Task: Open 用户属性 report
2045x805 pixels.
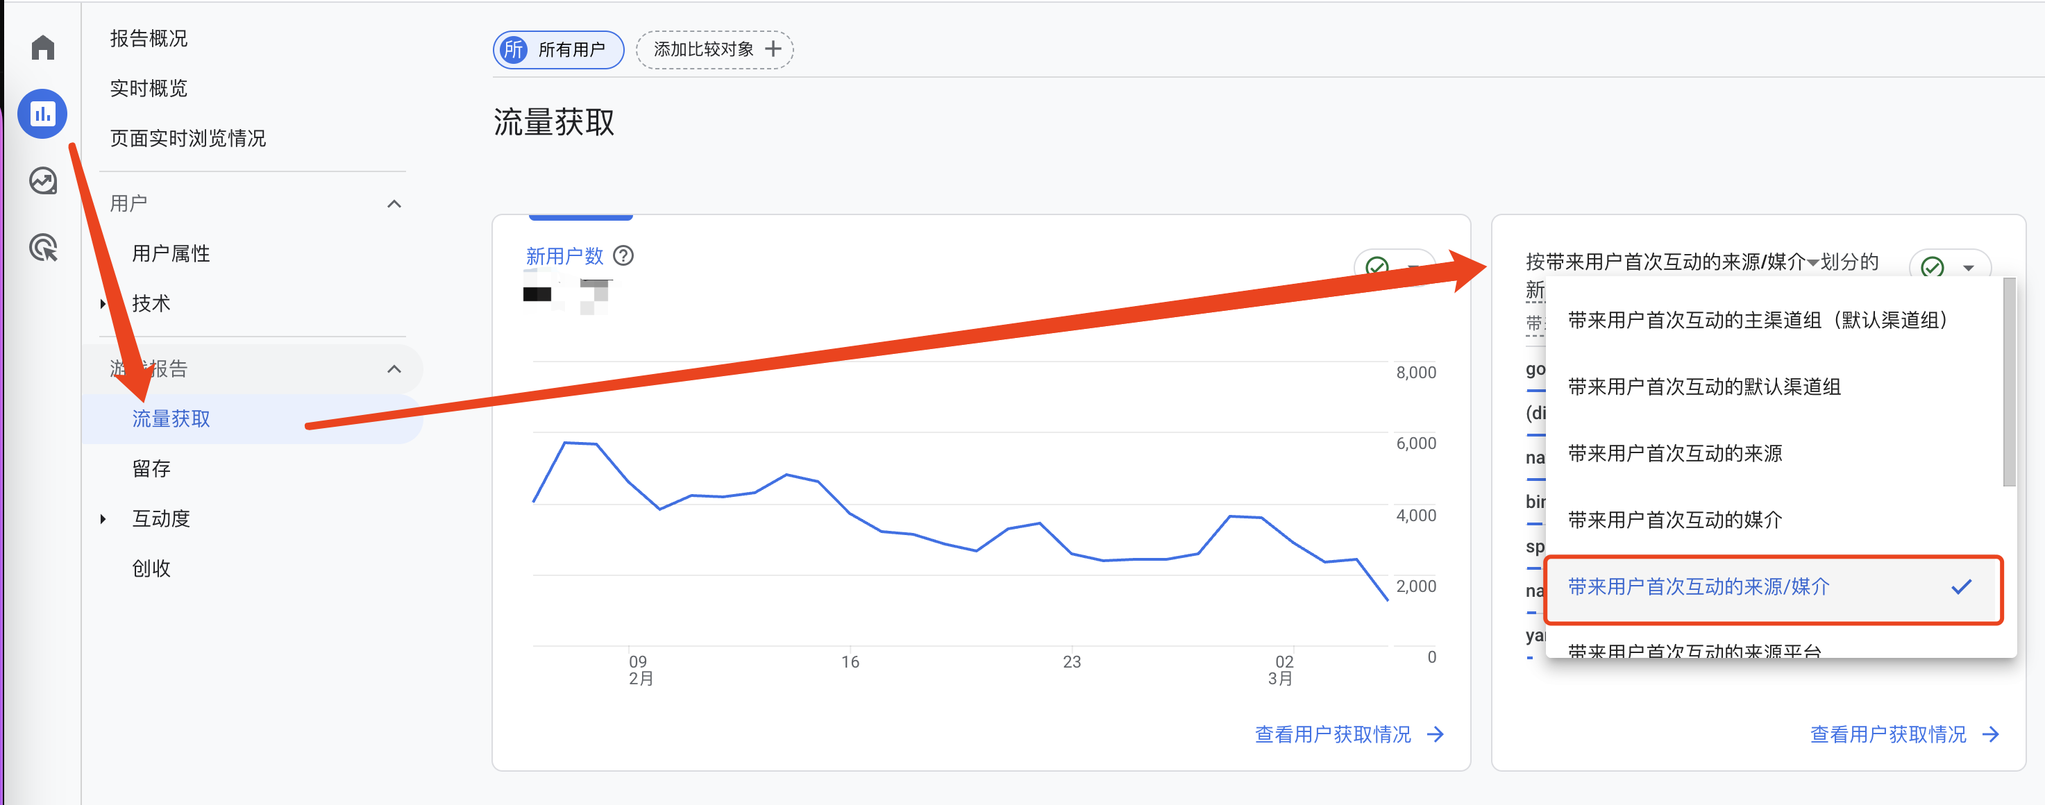Action: (171, 253)
